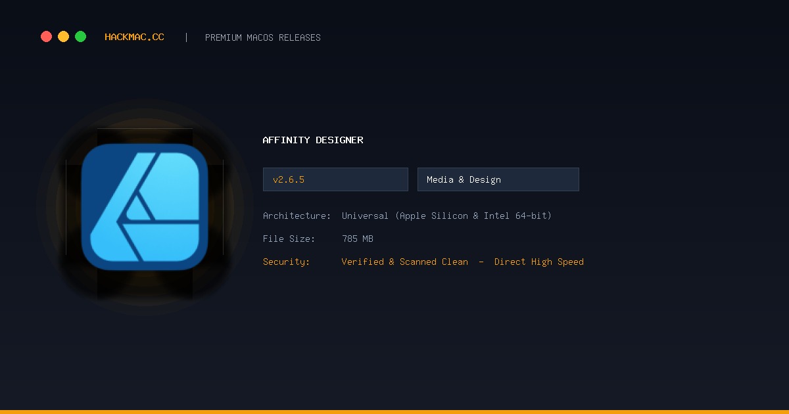The width and height of the screenshot is (789, 414).
Task: Select the Media & Design category badge
Action: click(498, 179)
